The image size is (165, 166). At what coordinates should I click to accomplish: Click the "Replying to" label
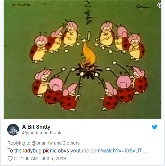19,143
